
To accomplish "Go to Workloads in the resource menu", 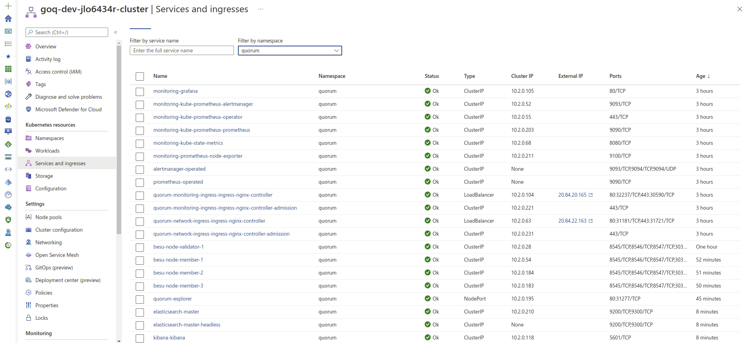I will (48, 151).
